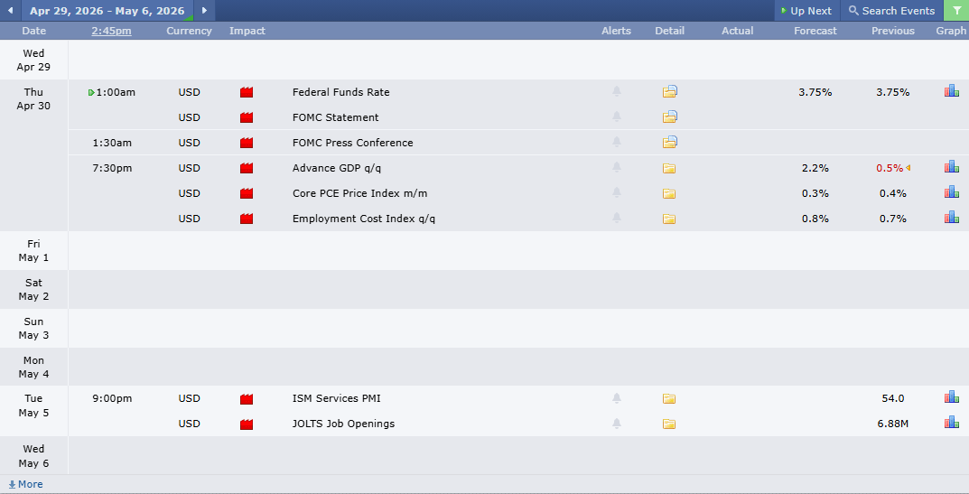Open detail folder for FOMC Statement

pyautogui.click(x=669, y=117)
